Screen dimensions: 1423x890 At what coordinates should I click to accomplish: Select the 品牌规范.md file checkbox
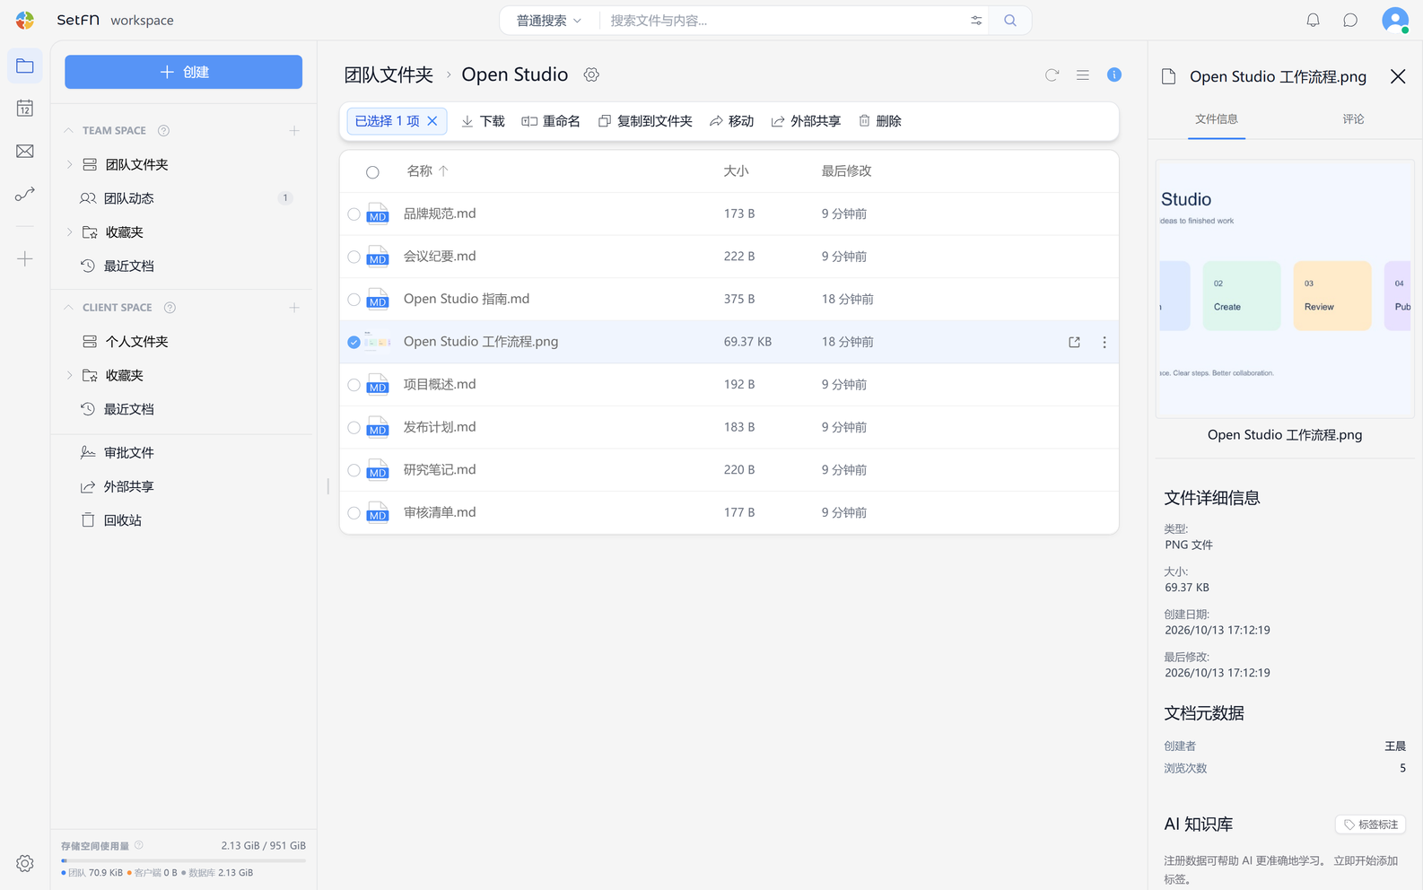click(354, 214)
